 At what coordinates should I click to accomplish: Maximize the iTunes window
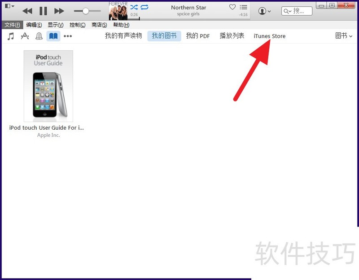[332, 5]
